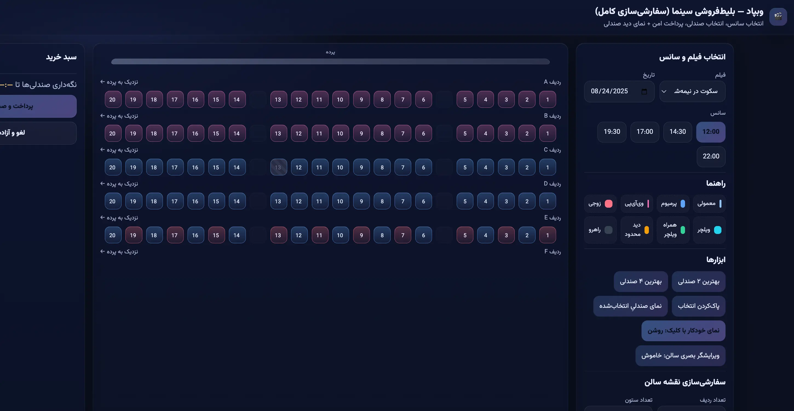This screenshot has height=411, width=794.
Task: Open the calendar picker icon in date field
Action: (x=644, y=91)
